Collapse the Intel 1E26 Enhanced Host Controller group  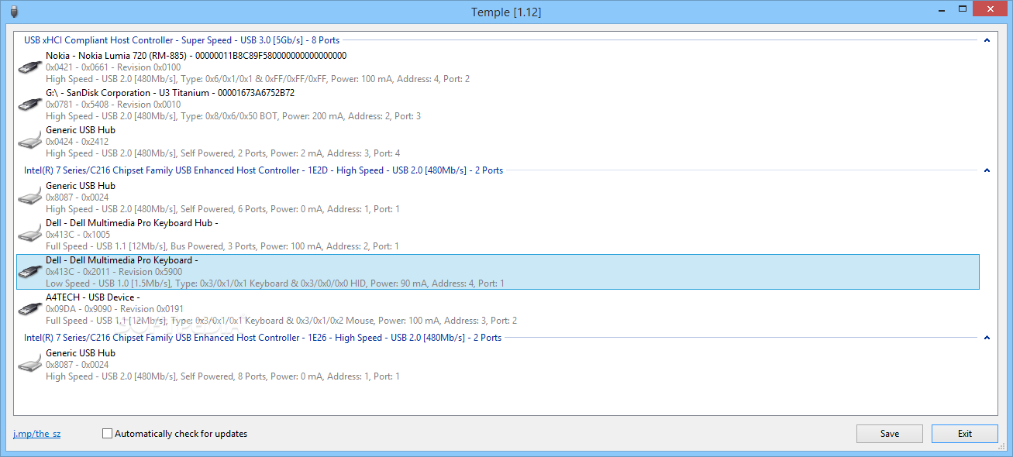pos(987,337)
